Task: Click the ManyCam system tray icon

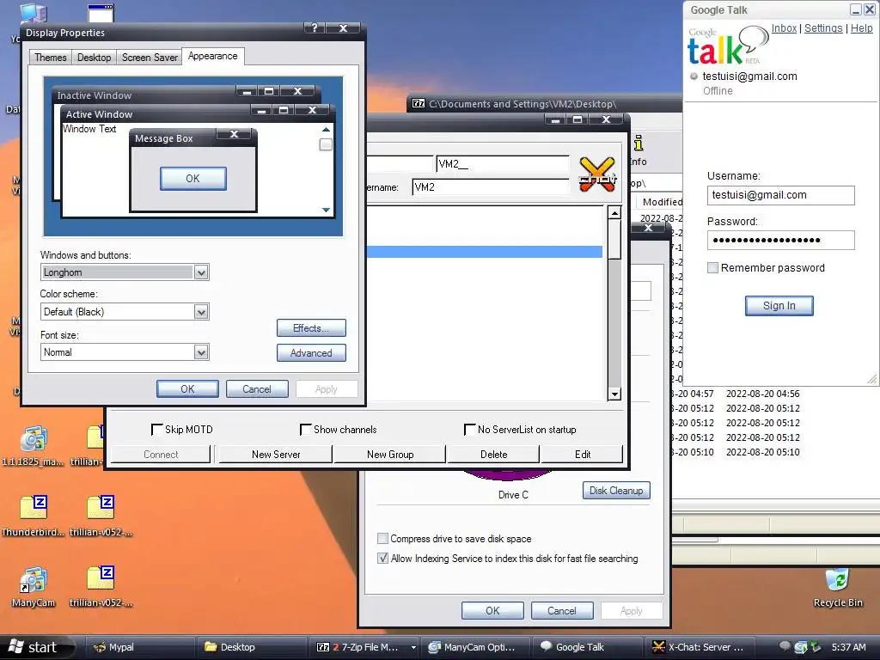Action: pos(800,648)
